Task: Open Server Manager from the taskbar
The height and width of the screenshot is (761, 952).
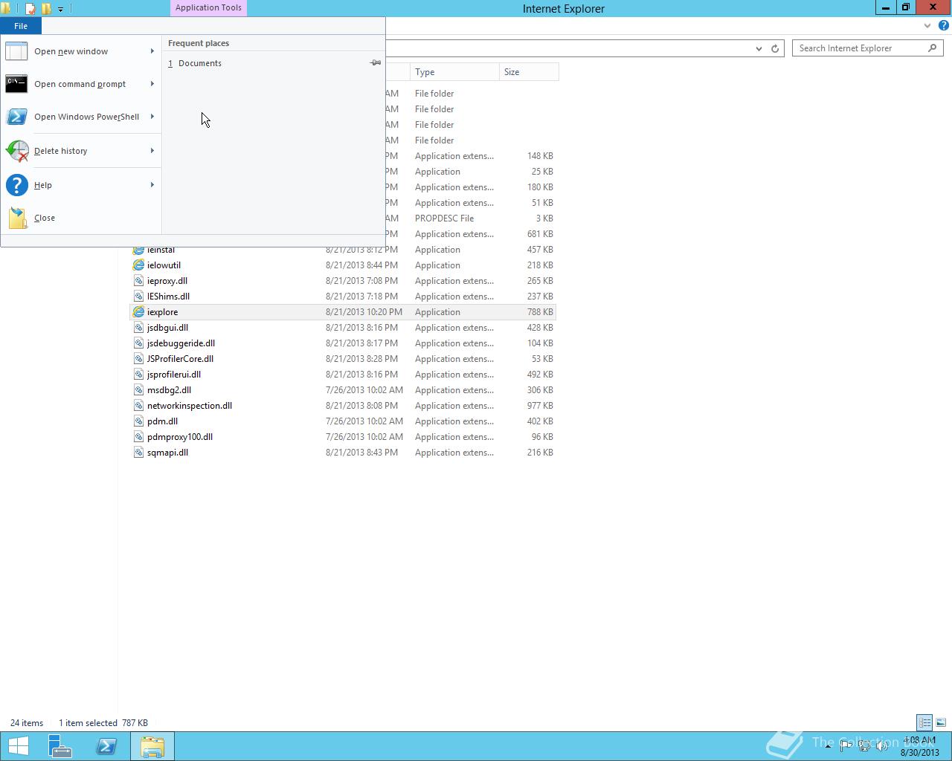Action: [60, 746]
